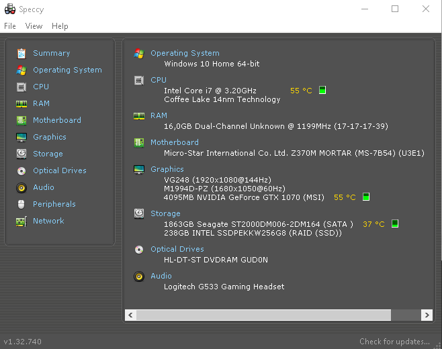Click the Motherboard heading link in summary
Image resolution: width=442 pixels, height=349 pixels.
pyautogui.click(x=175, y=142)
